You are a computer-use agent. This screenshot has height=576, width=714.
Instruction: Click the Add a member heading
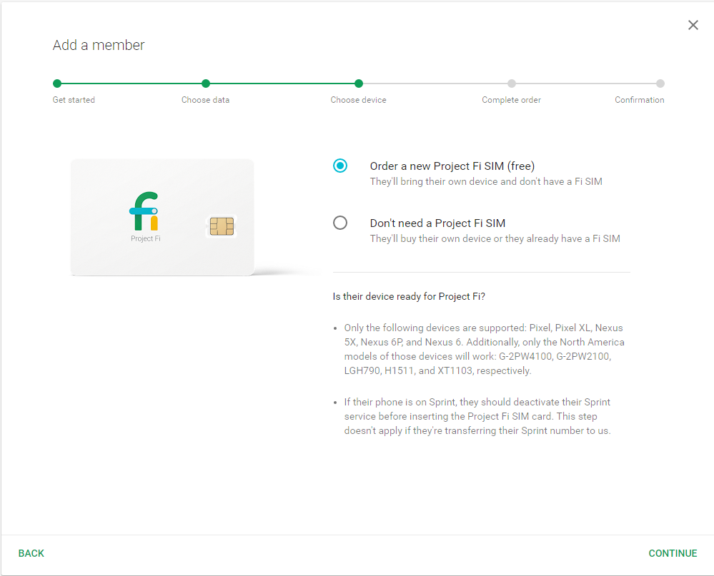coord(99,45)
